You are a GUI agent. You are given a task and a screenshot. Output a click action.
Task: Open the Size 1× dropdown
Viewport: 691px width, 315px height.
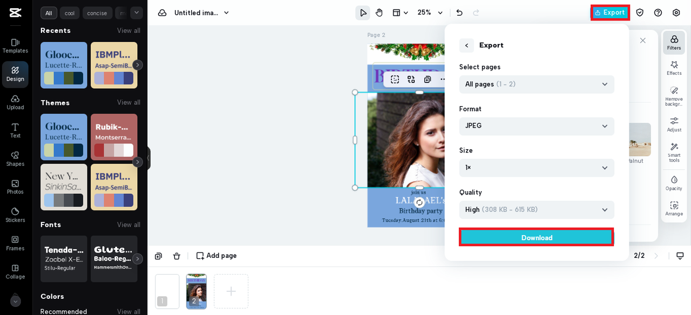coord(537,167)
